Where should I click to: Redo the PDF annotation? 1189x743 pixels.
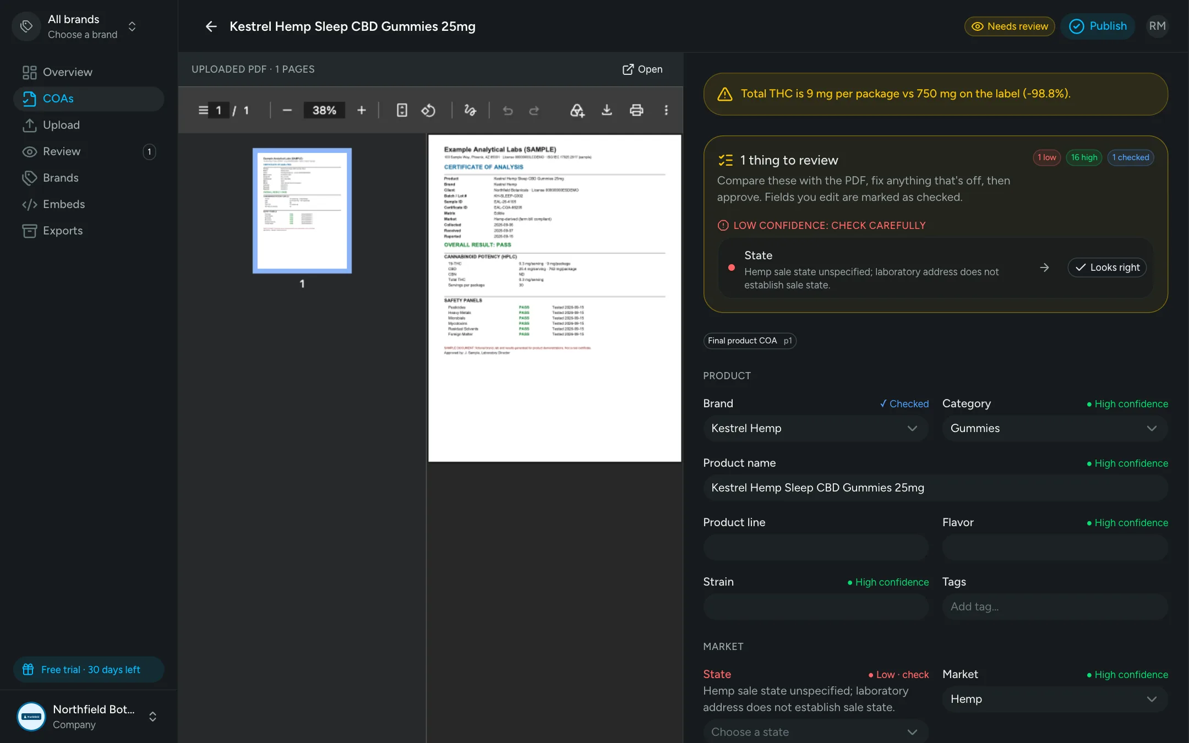coord(534,111)
